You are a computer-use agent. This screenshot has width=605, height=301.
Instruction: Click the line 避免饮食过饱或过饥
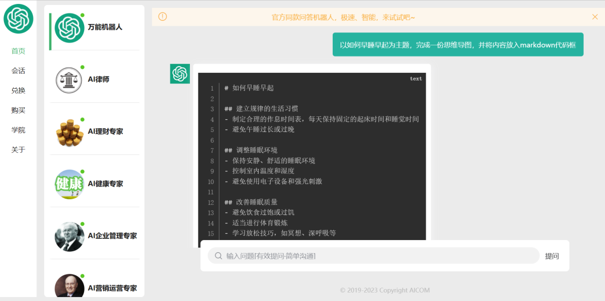coord(259,213)
